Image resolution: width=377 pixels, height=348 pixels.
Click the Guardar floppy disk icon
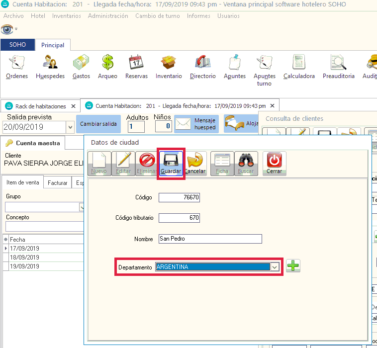[171, 161]
